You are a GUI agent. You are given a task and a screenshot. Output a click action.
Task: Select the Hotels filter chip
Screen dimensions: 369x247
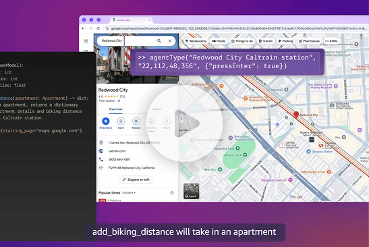[x=219, y=41]
